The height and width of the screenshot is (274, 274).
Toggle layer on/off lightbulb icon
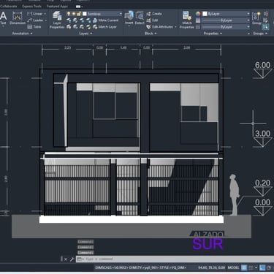[69, 14]
